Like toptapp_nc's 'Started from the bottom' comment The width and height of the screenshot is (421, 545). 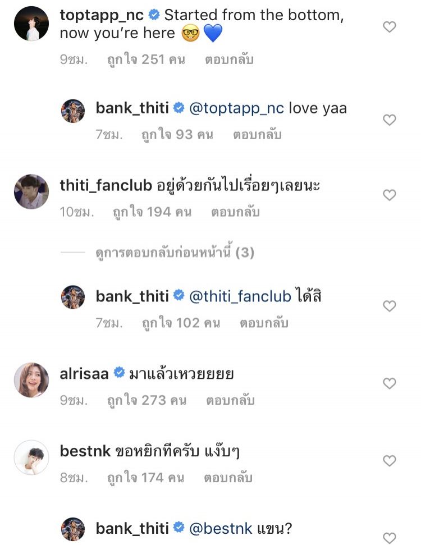[389, 27]
